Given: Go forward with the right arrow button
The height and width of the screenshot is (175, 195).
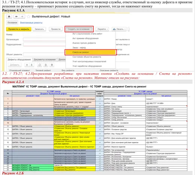Looking at the screenshot, I should (x=22, y=16).
